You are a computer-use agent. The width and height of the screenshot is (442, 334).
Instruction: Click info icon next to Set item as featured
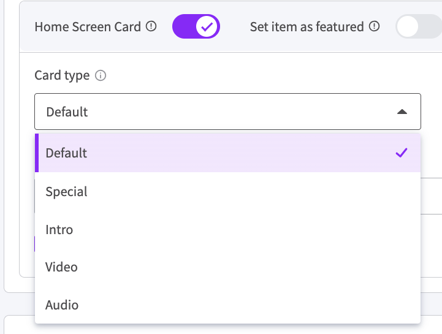[x=375, y=27]
